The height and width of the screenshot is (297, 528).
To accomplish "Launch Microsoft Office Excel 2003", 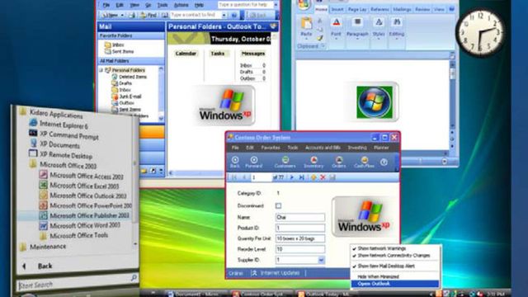I will 79,186.
